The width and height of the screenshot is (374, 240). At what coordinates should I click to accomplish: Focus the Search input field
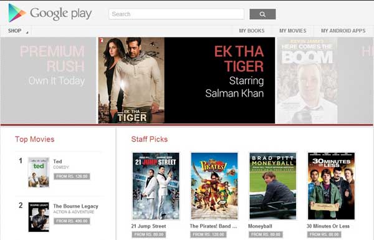pos(176,14)
